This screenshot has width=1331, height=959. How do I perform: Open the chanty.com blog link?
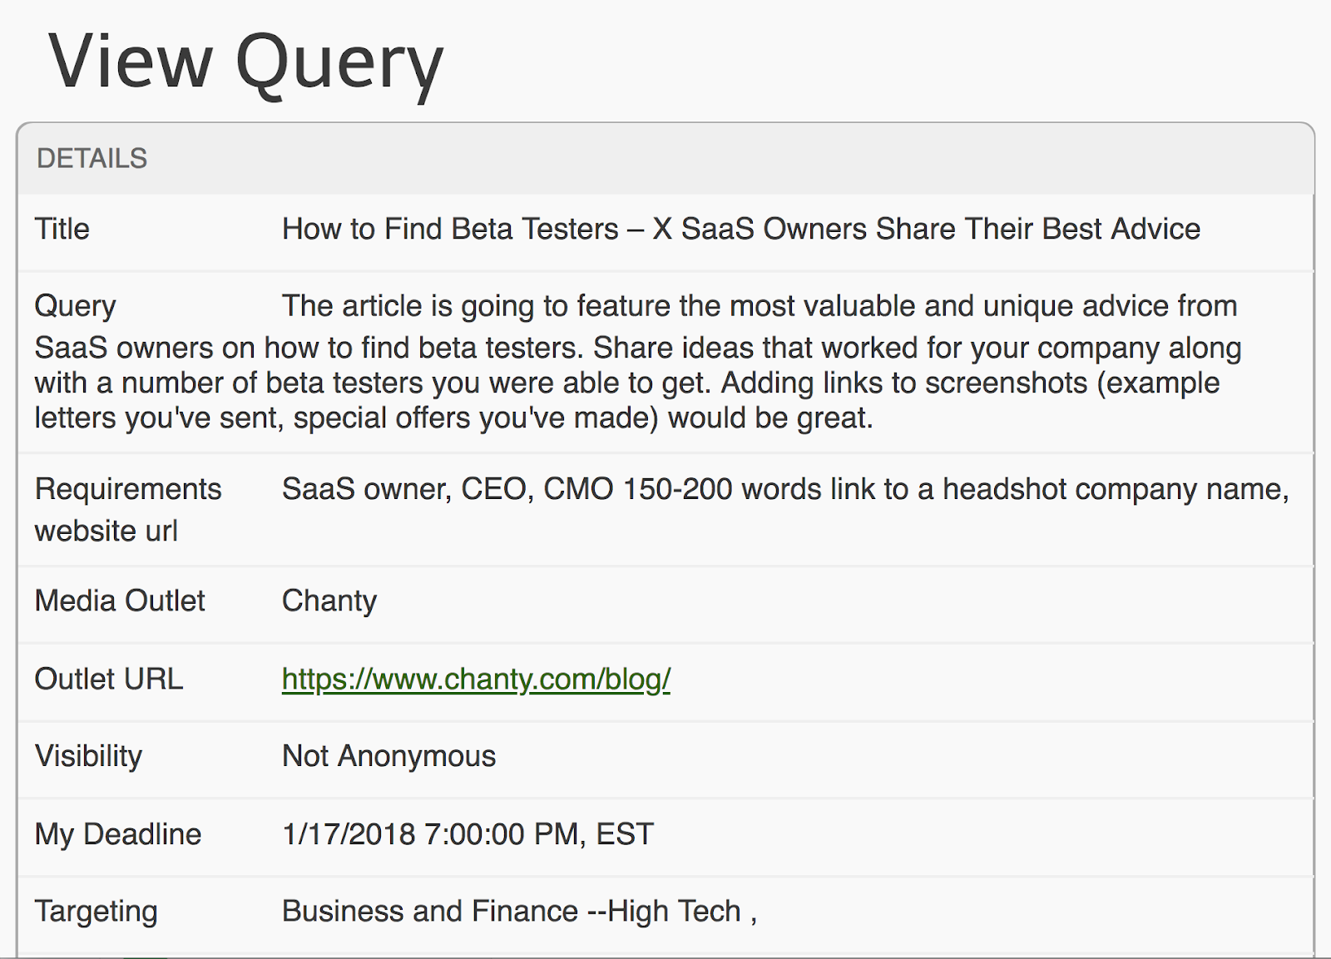coord(476,679)
